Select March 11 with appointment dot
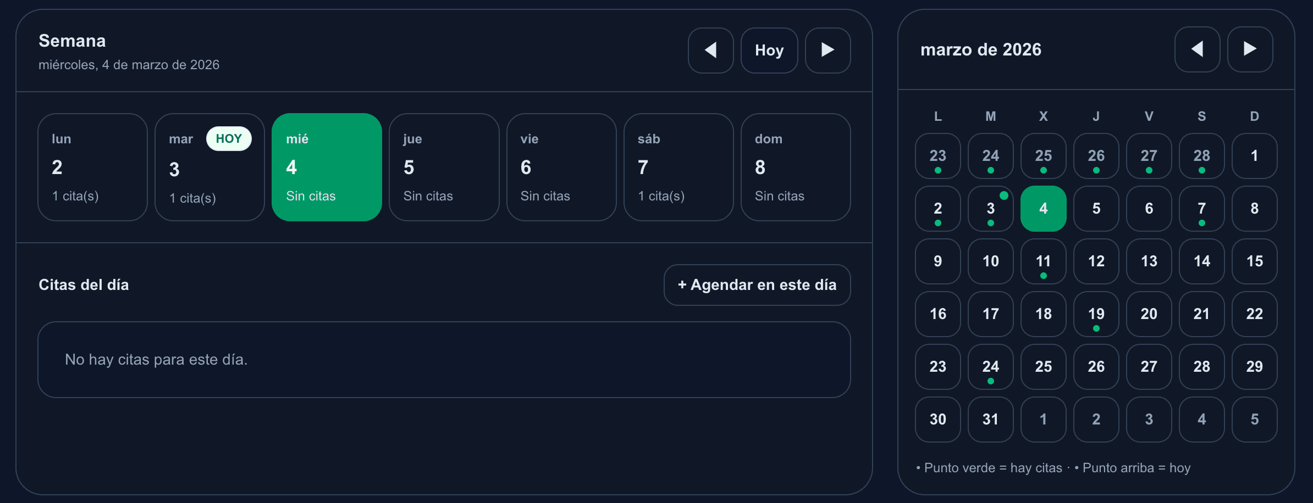The height and width of the screenshot is (503, 1313). 1043,262
